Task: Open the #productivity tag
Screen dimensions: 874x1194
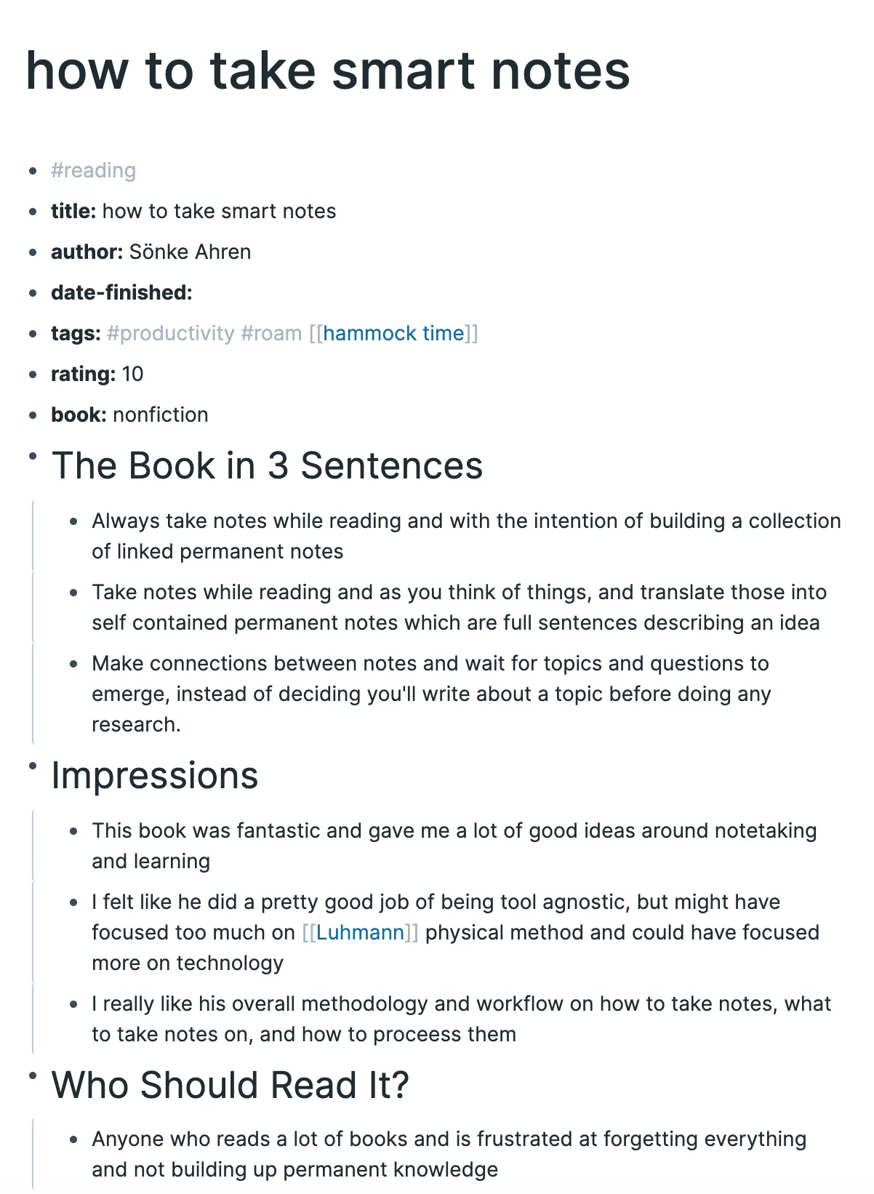Action: tap(170, 334)
